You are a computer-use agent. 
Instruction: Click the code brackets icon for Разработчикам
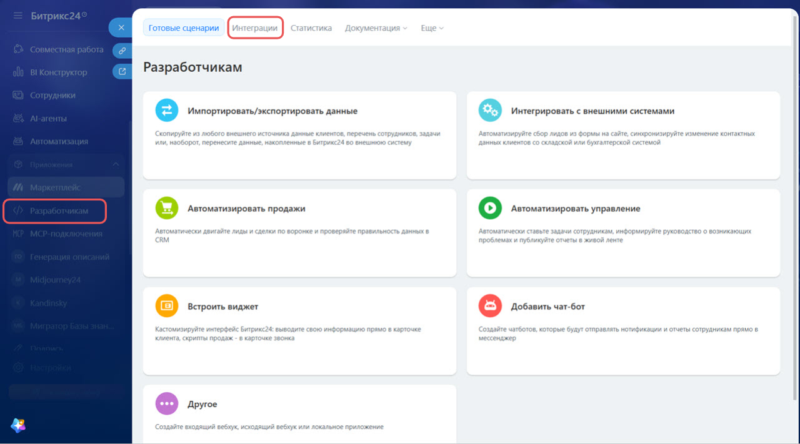tap(19, 211)
